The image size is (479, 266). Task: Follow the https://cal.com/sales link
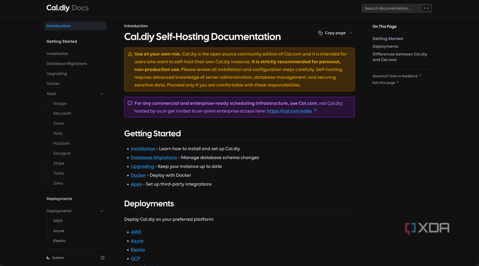pyautogui.click(x=291, y=111)
